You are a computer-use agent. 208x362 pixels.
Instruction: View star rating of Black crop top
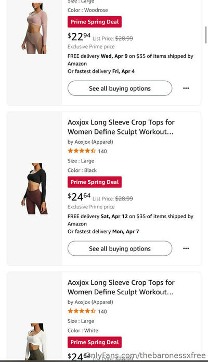(82, 151)
